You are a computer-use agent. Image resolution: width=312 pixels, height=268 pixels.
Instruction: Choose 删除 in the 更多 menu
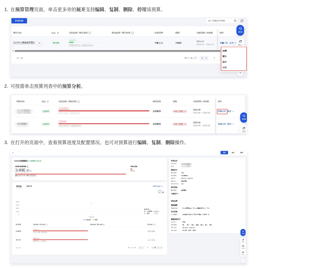coord(224,62)
